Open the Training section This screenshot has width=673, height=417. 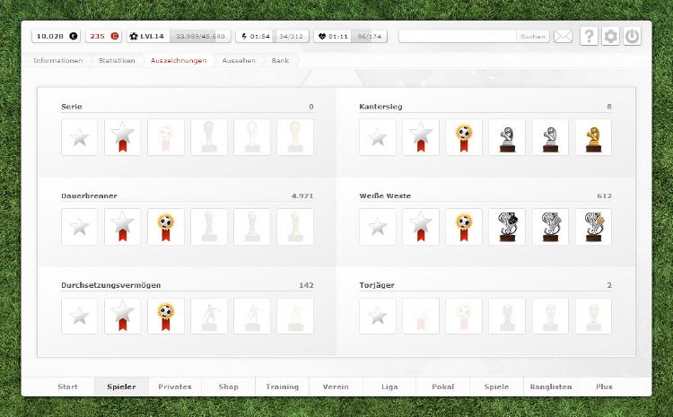(x=282, y=387)
